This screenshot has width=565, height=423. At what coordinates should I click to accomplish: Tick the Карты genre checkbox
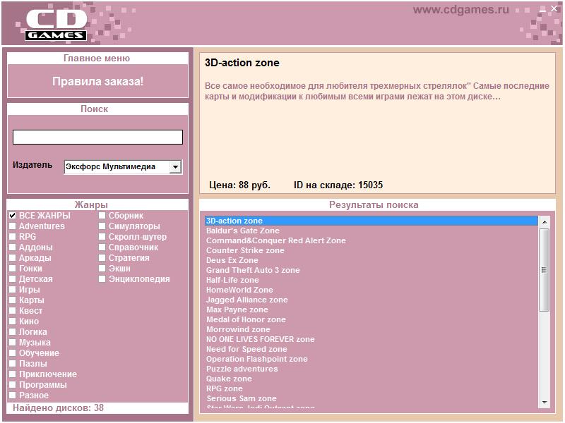pos(13,300)
